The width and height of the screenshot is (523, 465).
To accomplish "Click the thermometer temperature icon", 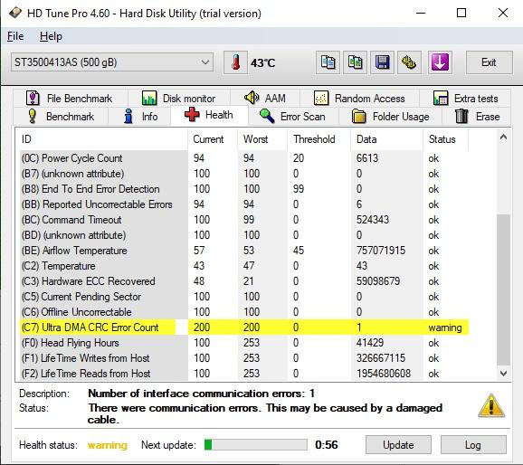I will (x=236, y=62).
